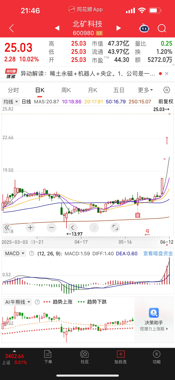
Task: Dismiss the 异动解读 news banner
Action: (x=167, y=74)
